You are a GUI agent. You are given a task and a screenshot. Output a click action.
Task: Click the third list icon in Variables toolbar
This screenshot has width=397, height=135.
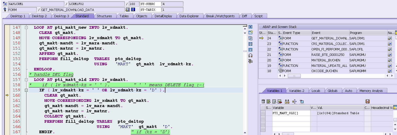274,101
